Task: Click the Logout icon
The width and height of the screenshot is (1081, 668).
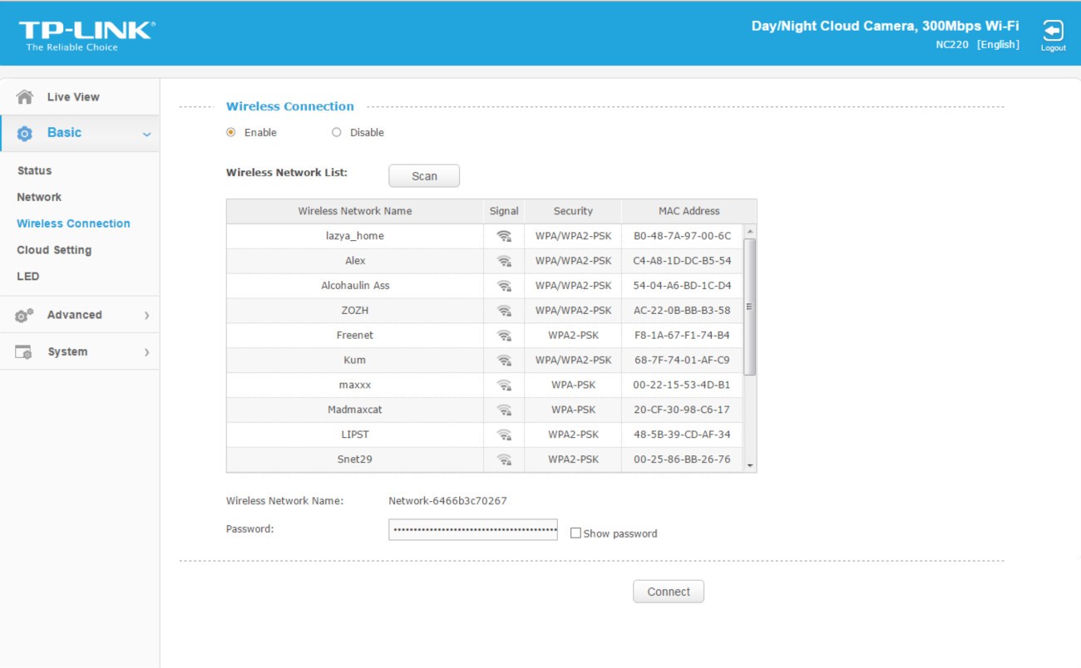Action: point(1053,32)
